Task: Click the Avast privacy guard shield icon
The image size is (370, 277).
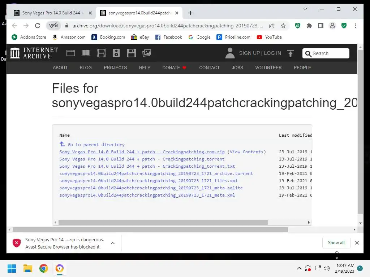Action: (x=298, y=26)
